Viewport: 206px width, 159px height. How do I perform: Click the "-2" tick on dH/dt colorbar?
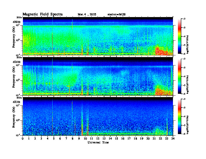(x=184, y=19)
